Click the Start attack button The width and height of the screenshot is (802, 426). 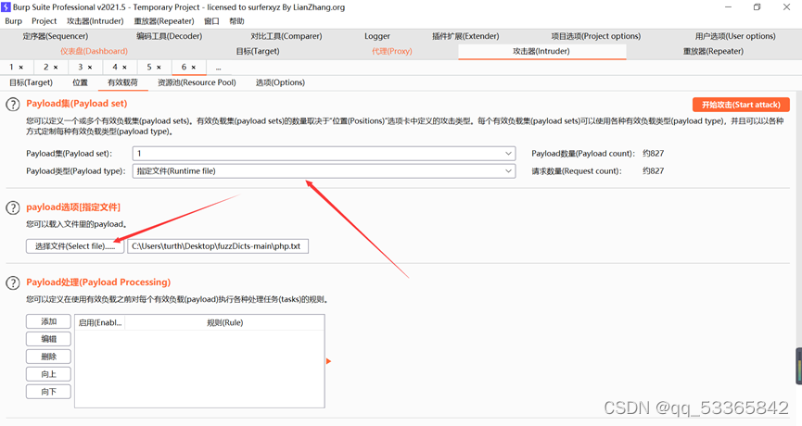tap(741, 105)
